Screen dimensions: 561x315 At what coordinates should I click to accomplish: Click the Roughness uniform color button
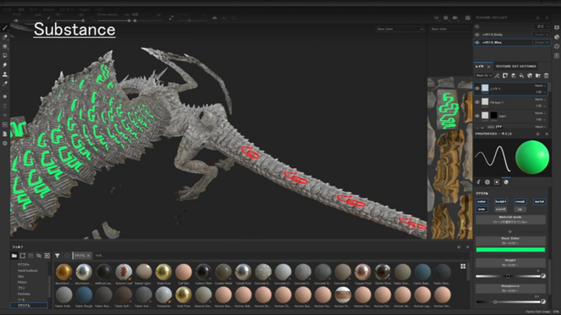point(510,288)
